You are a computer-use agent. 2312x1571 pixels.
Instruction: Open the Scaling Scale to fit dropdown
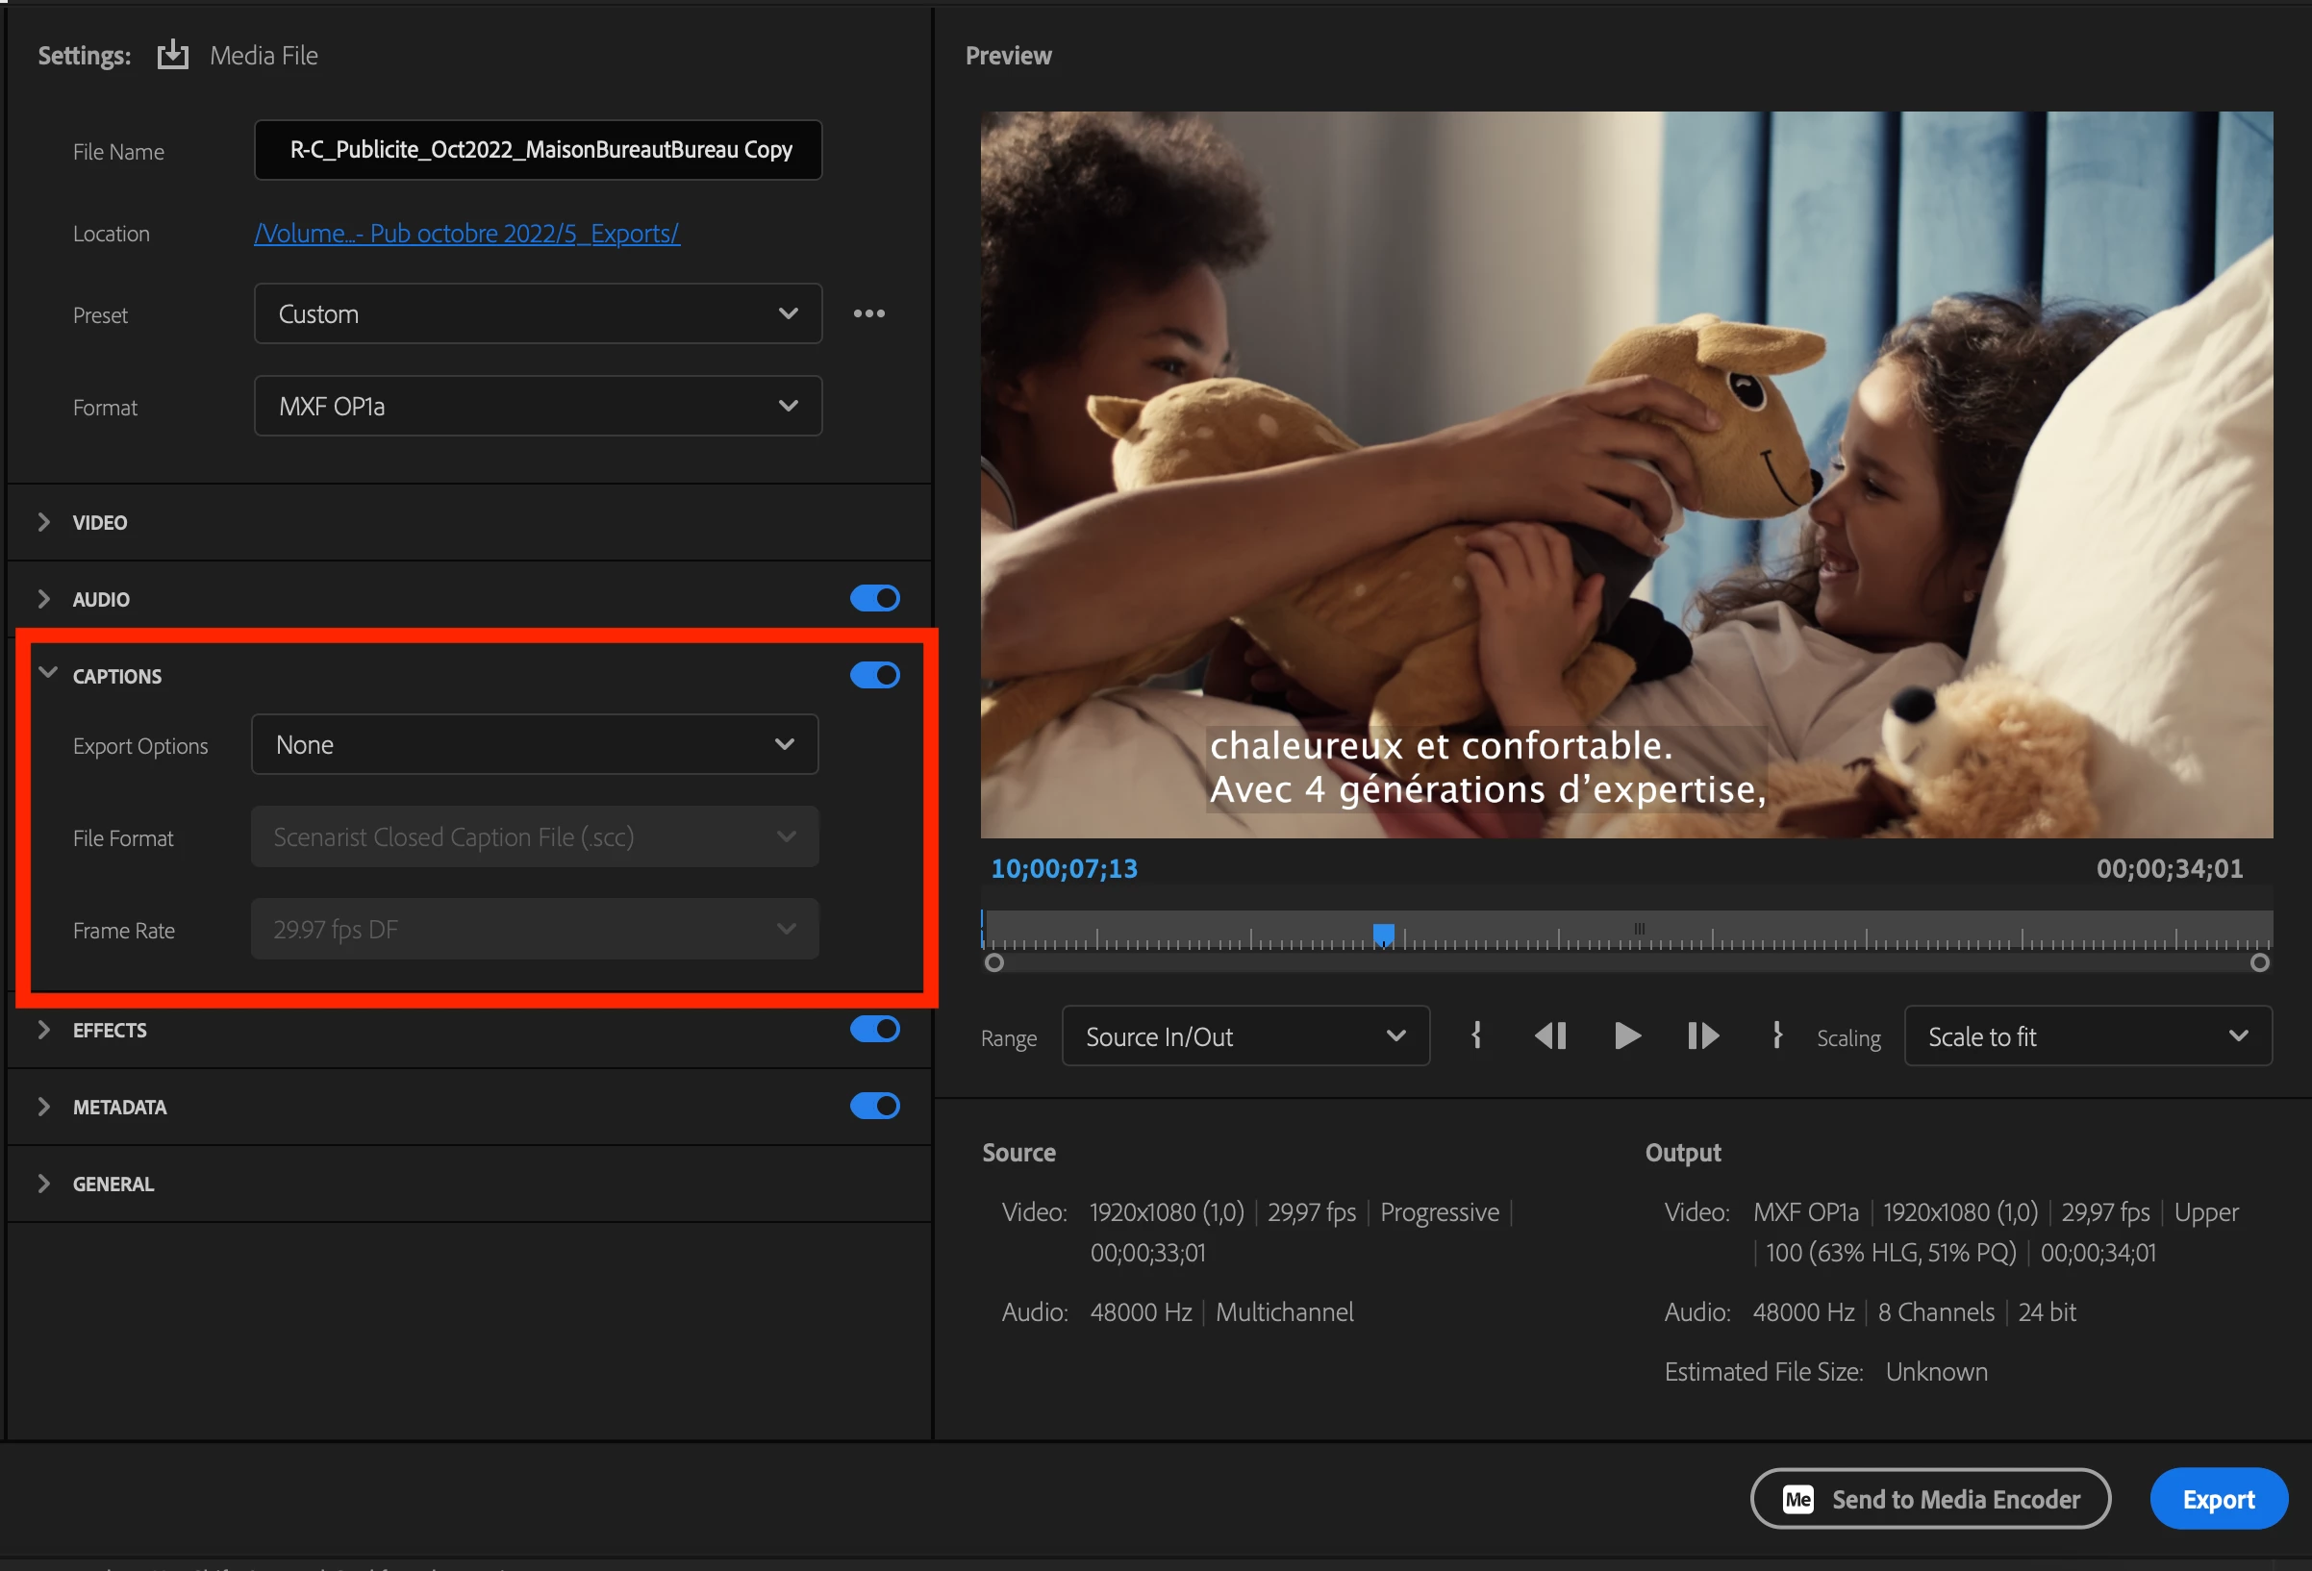[2087, 1036]
